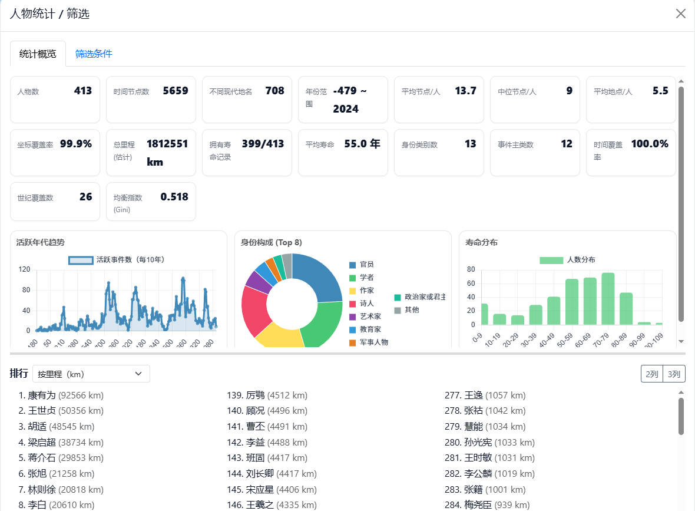Open the 按里程 (km) ranking dropdown
The width and height of the screenshot is (695, 511).
(x=91, y=374)
